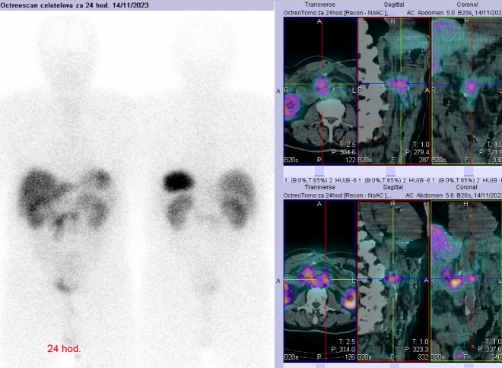Click lower "OctreoTomo za 24hod [Recon - NoAC ]" series label
The width and height of the screenshot is (502, 368).
(x=336, y=195)
